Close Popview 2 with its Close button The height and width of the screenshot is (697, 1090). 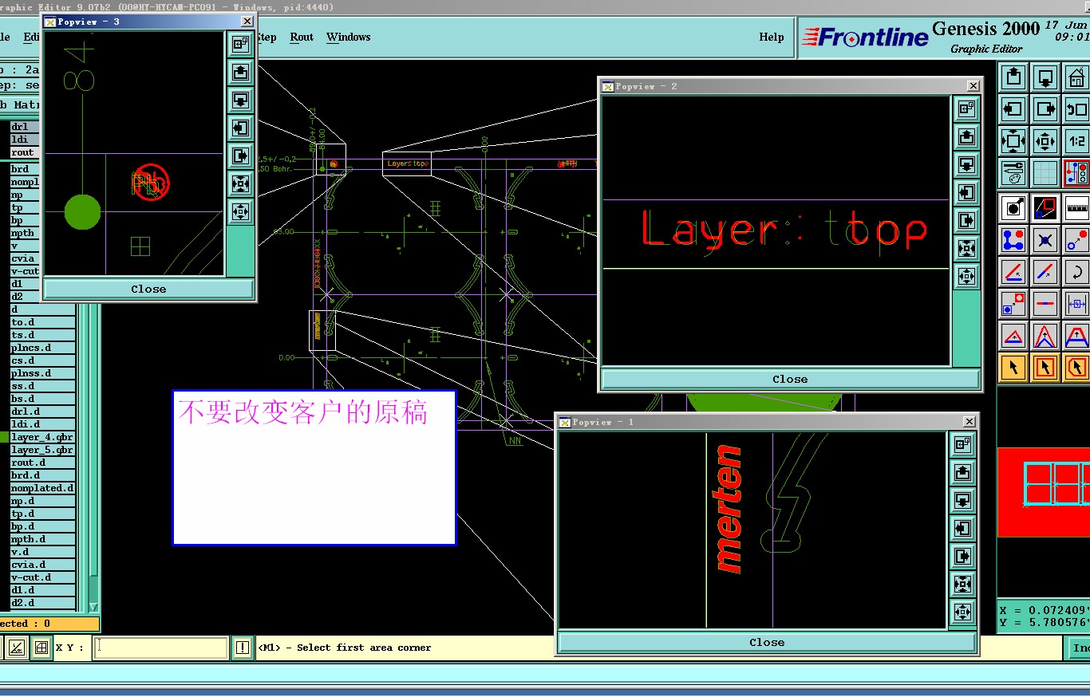[790, 379]
